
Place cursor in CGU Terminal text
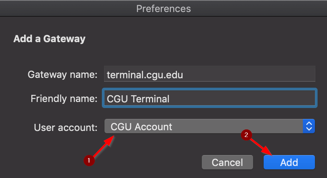point(138,99)
